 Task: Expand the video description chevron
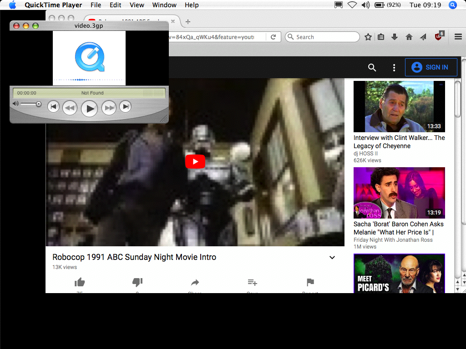(x=332, y=257)
